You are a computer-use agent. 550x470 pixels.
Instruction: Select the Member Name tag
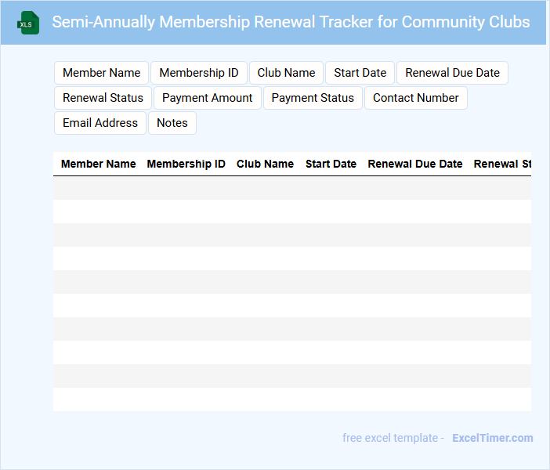(101, 73)
